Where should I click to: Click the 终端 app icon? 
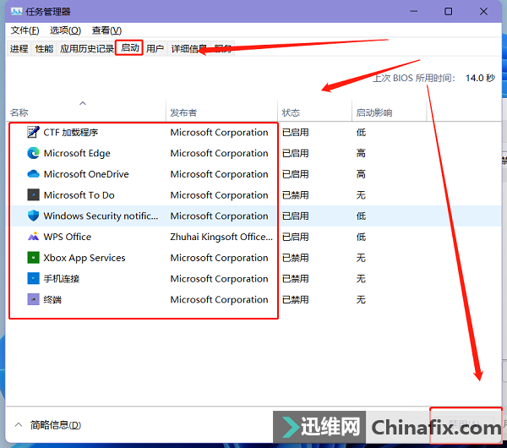(33, 299)
